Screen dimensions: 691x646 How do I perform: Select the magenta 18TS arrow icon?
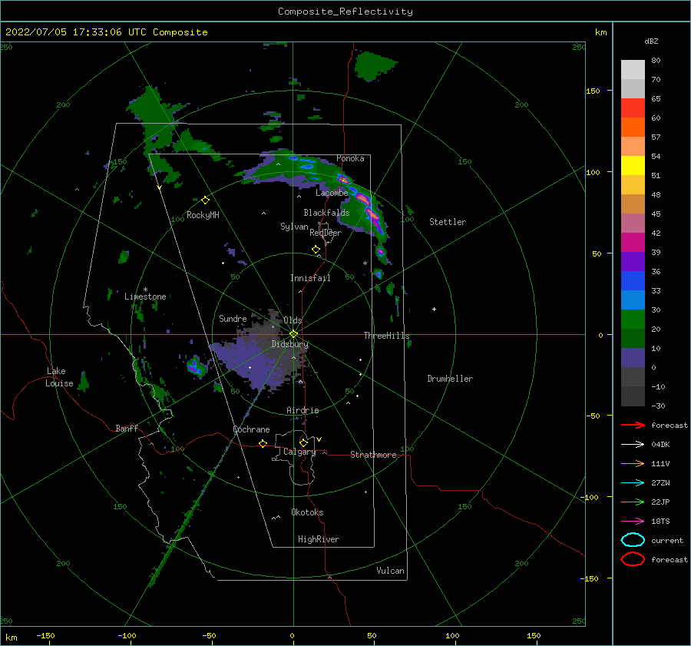click(633, 522)
